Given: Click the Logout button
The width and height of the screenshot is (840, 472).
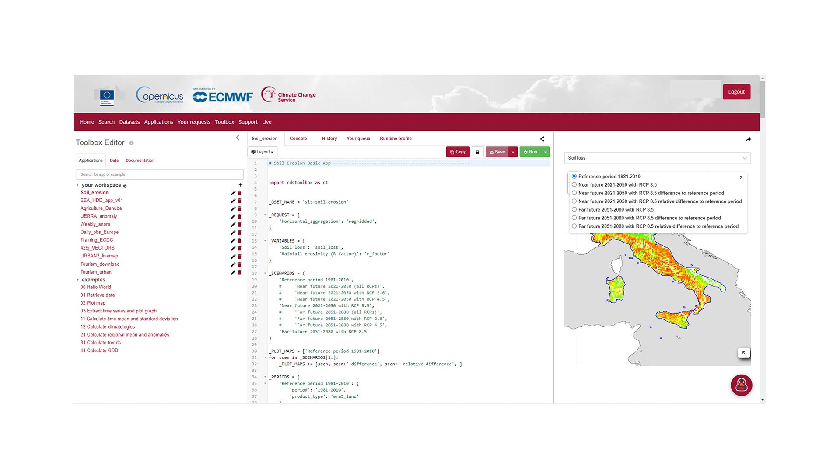Looking at the screenshot, I should (736, 92).
